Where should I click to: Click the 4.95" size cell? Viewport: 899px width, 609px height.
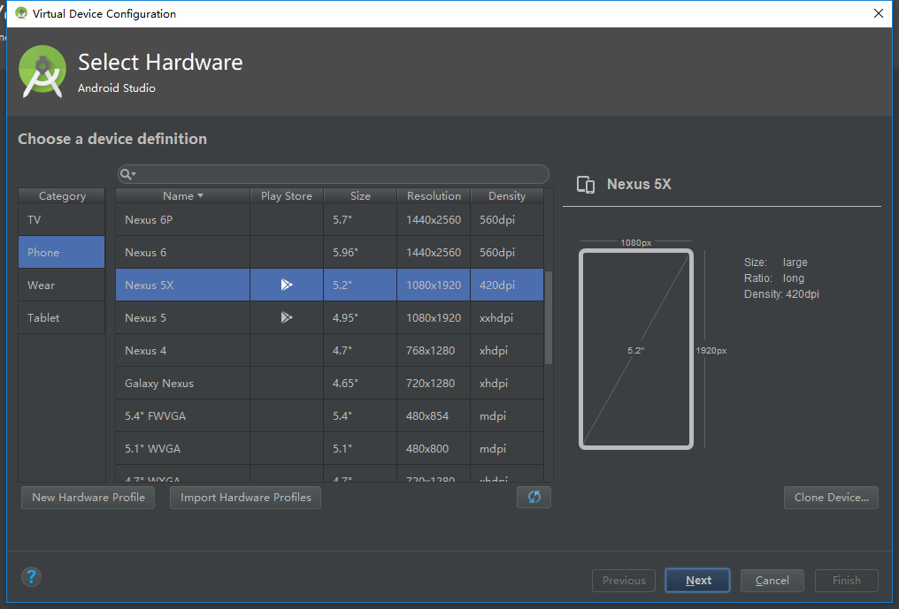pos(360,317)
